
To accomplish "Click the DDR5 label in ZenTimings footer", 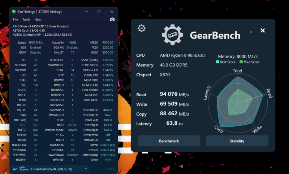I will (x=110, y=169).
